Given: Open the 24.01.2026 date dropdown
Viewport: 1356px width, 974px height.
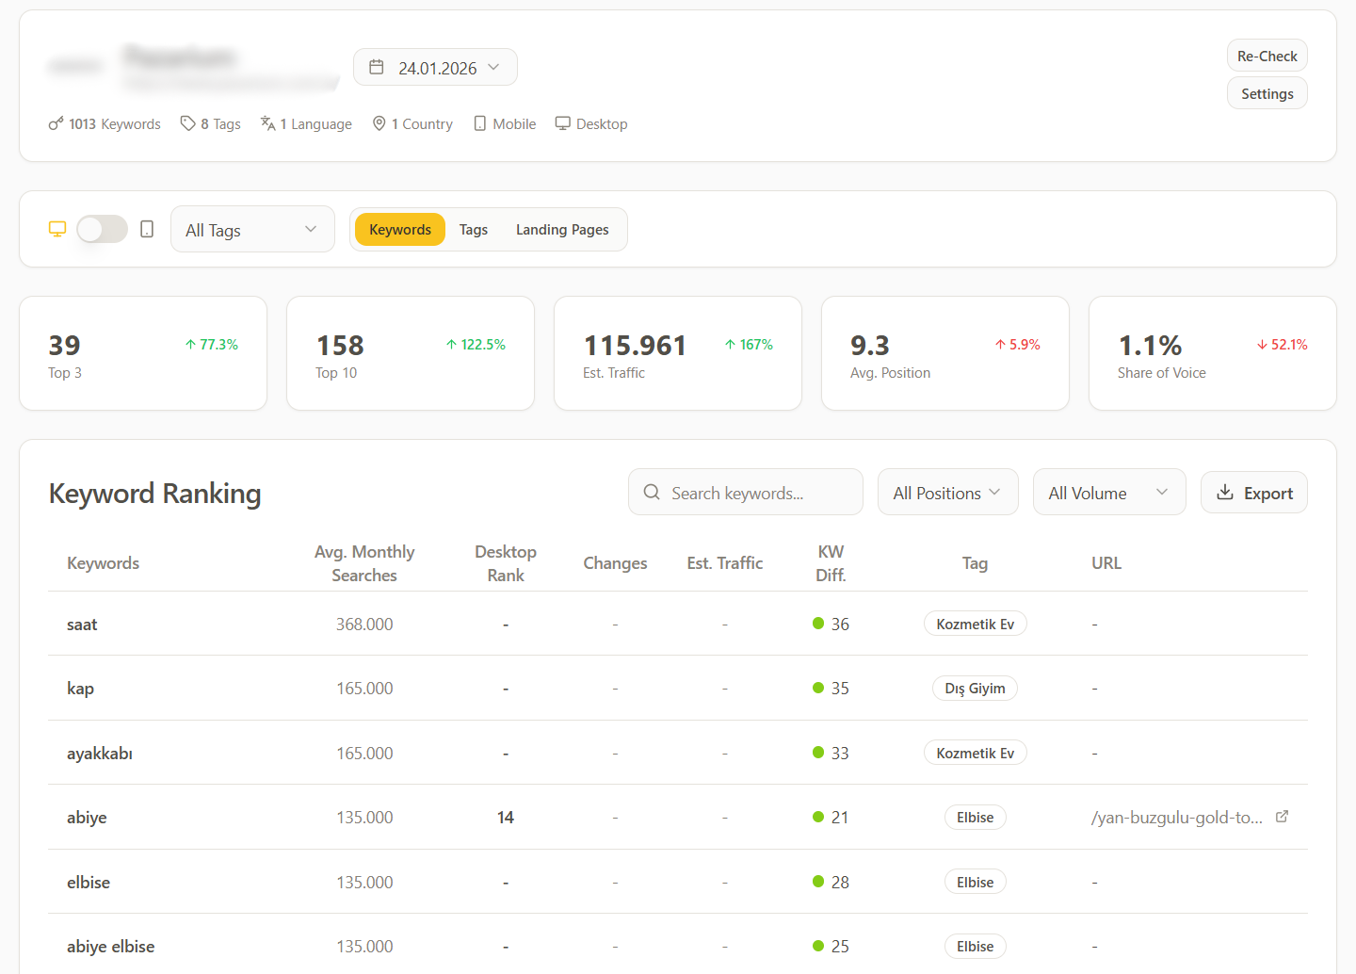Looking at the screenshot, I should 435,68.
